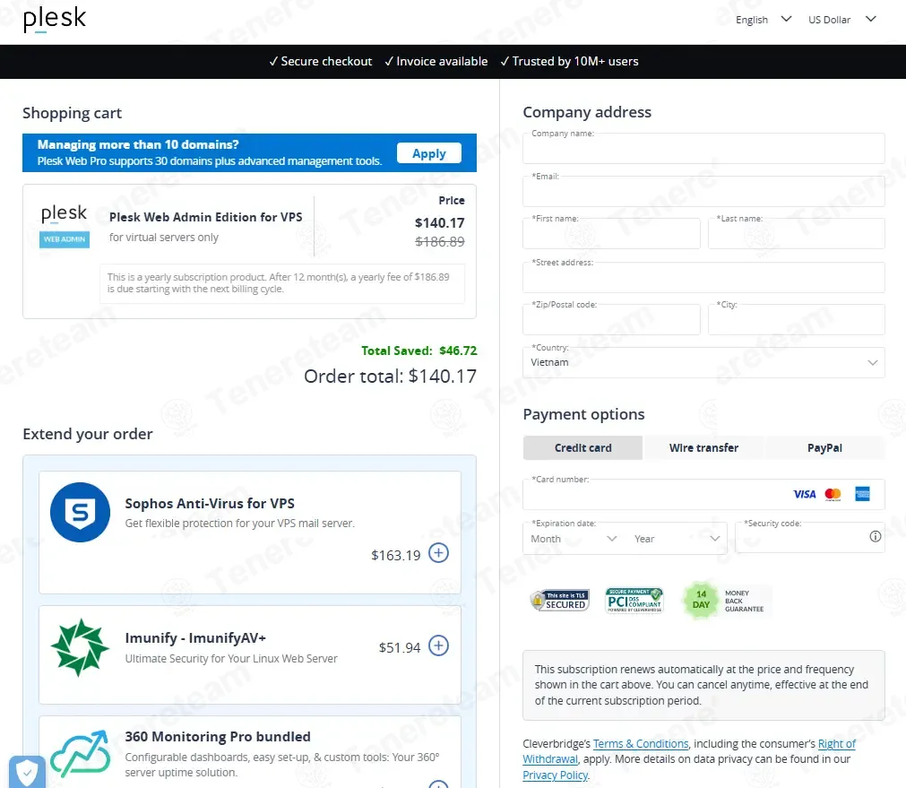Click the 360 Monitoring cloud chart icon
The image size is (906, 788).
tap(80, 753)
